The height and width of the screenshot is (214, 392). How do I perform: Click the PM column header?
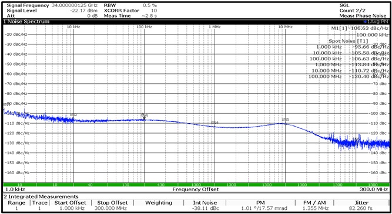(260, 203)
